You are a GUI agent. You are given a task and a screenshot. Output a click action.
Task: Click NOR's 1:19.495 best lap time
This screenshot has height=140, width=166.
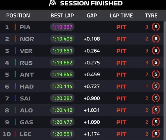(62, 39)
